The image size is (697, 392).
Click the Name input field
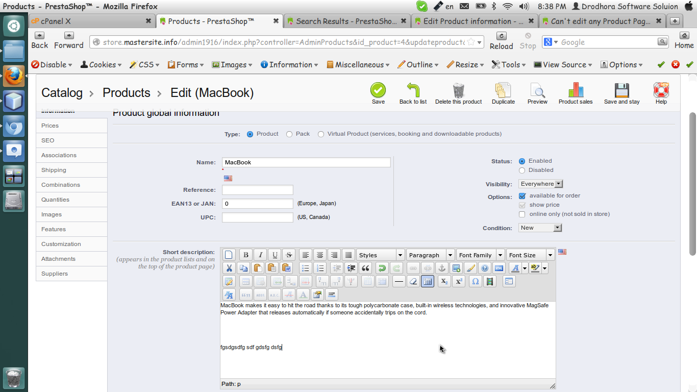(306, 162)
